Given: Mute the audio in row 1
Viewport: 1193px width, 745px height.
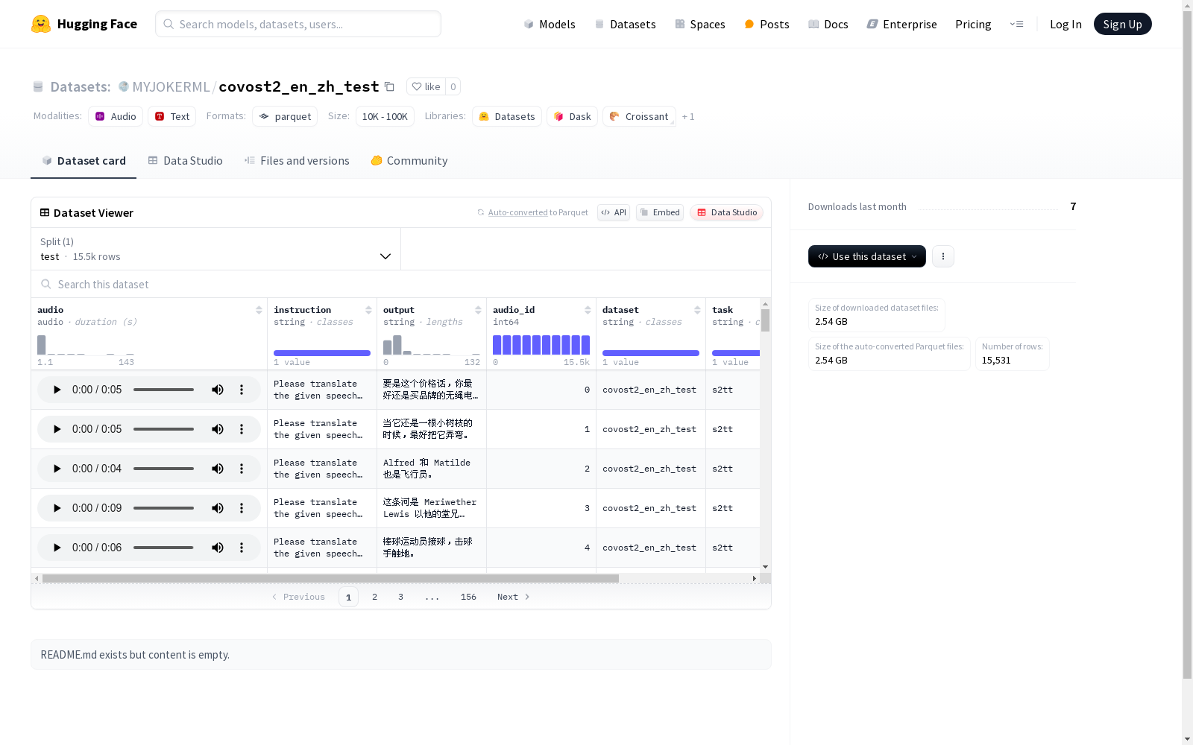Looking at the screenshot, I should [x=218, y=429].
